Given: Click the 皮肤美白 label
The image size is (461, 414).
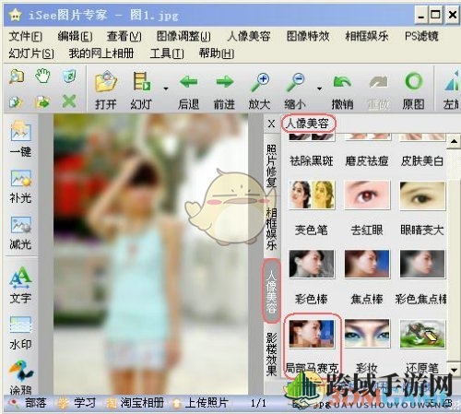Looking at the screenshot, I should pos(422,160).
